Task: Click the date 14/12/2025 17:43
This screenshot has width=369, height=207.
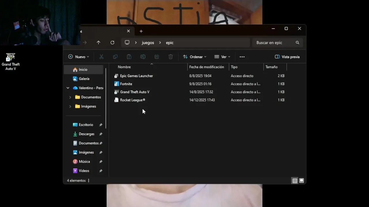Action: pyautogui.click(x=202, y=100)
